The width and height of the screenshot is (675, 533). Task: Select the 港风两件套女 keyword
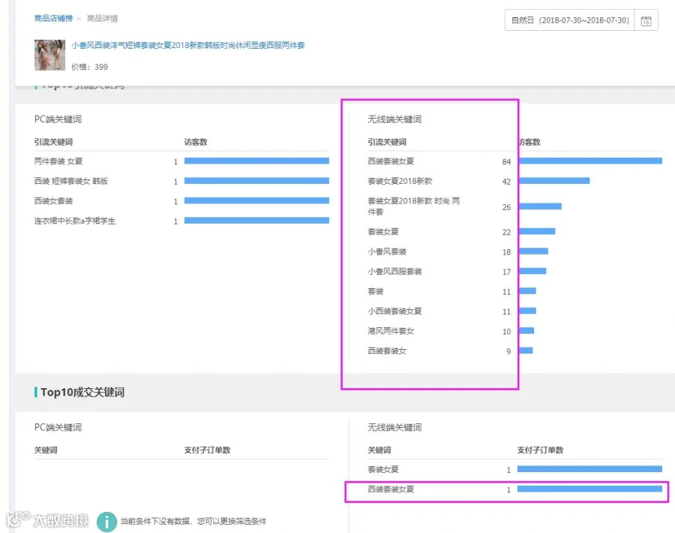click(x=391, y=331)
